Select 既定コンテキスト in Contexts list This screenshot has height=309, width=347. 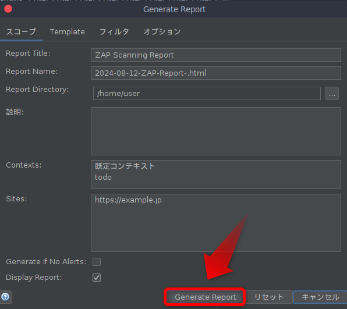point(125,166)
